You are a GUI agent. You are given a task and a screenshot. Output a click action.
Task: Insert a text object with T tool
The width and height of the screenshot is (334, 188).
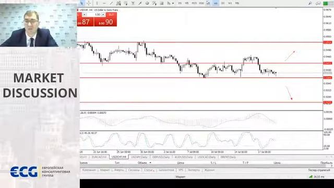[133, 3]
